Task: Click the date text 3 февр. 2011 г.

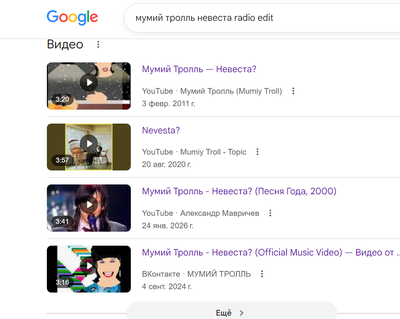Action: [x=169, y=104]
